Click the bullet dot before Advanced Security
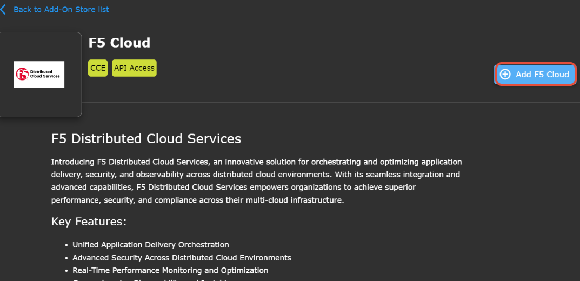Viewport: 580px width, 281px height. (x=66, y=258)
